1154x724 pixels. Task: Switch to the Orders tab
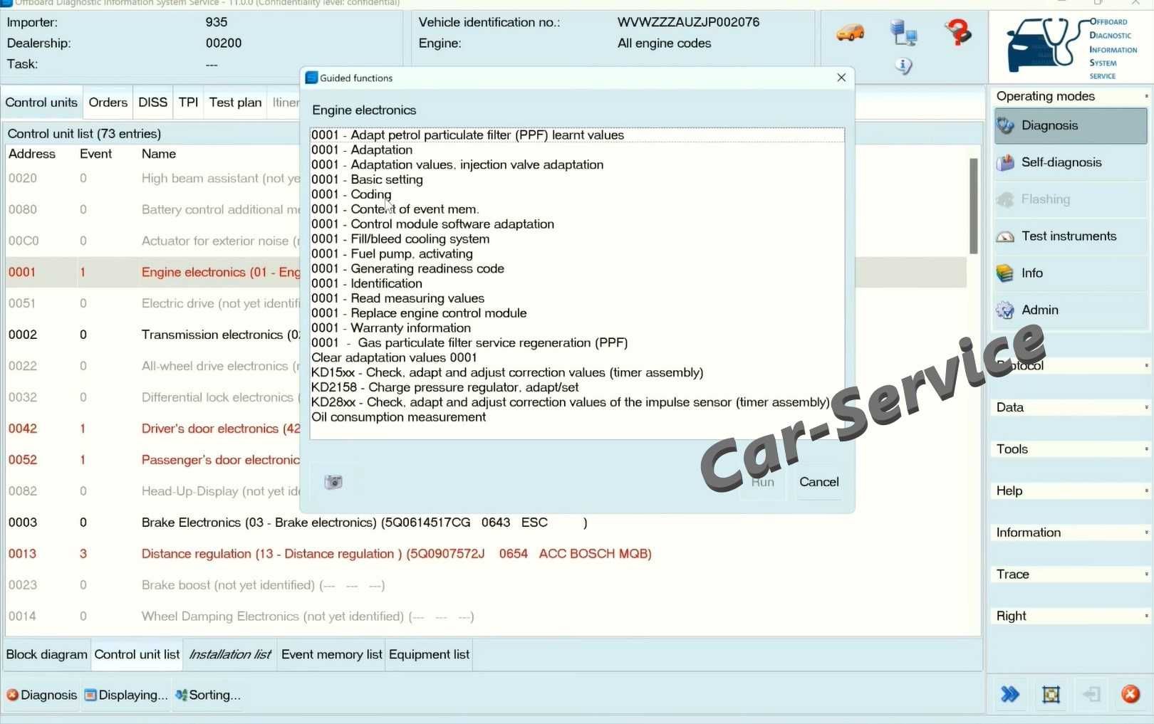pos(108,103)
